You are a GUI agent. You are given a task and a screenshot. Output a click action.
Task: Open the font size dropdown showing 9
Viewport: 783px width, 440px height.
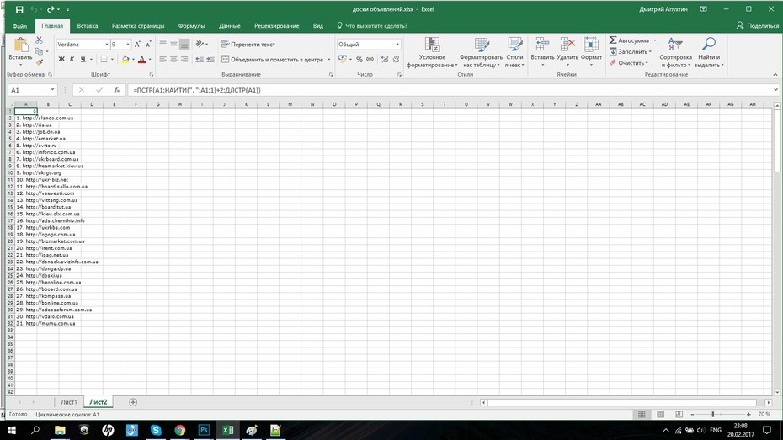click(128, 45)
